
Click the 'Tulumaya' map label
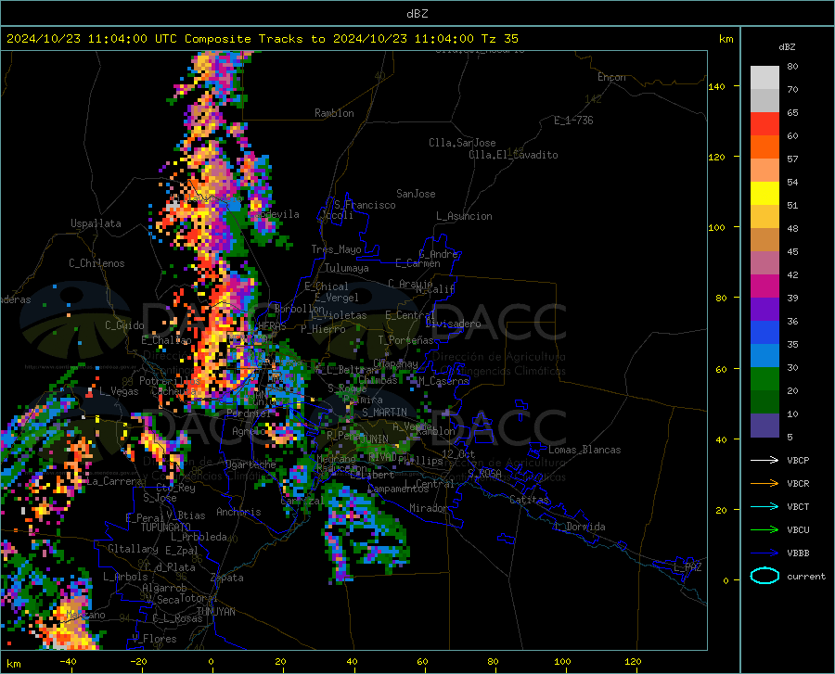[x=347, y=268]
